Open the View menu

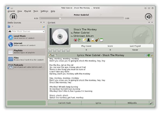(20, 11)
